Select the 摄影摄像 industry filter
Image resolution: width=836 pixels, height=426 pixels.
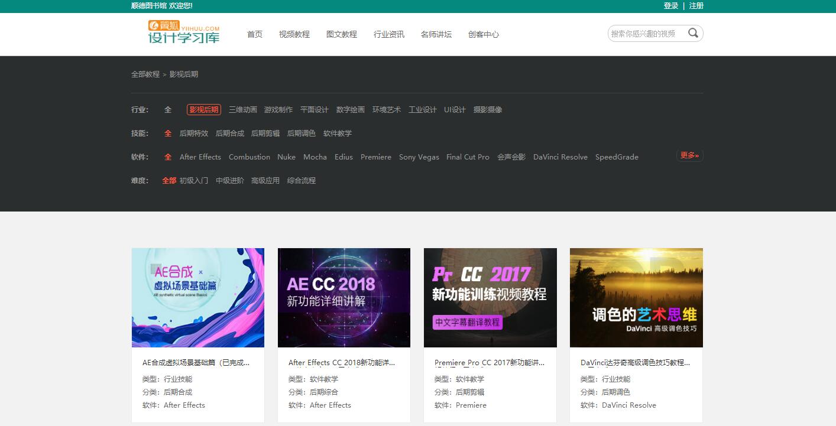[488, 110]
